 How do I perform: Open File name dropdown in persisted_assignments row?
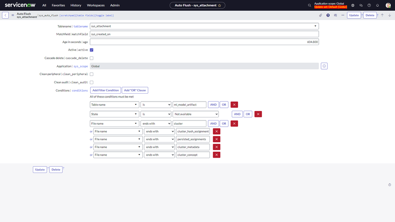pyautogui.click(x=118, y=139)
